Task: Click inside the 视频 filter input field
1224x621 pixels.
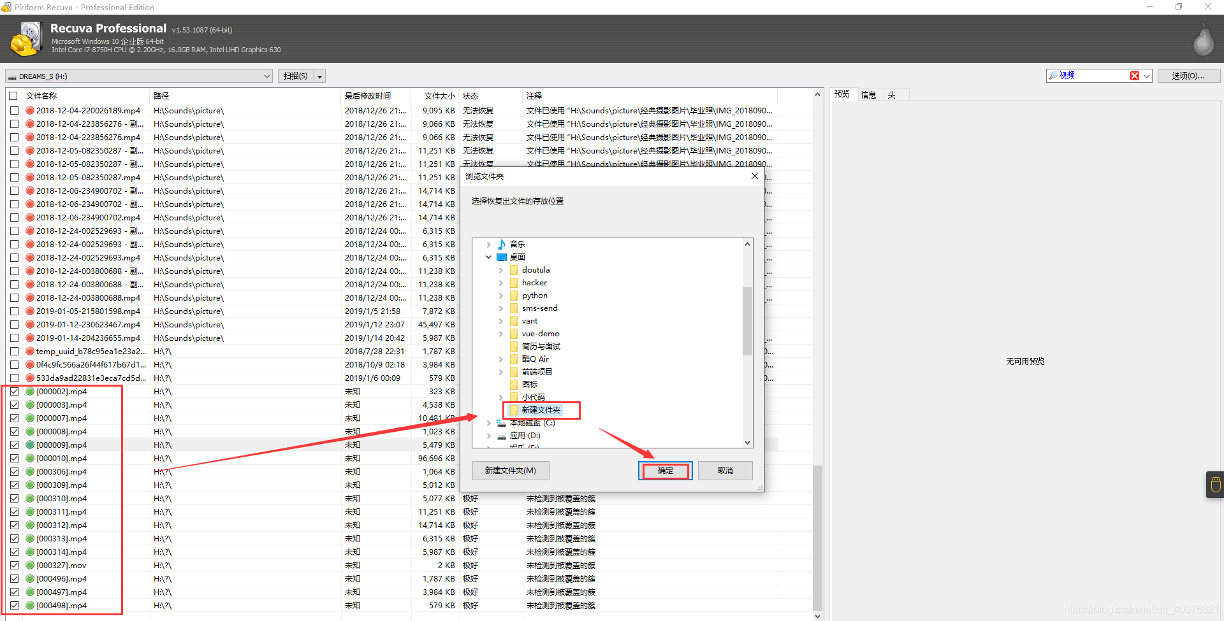Action: [x=1093, y=76]
